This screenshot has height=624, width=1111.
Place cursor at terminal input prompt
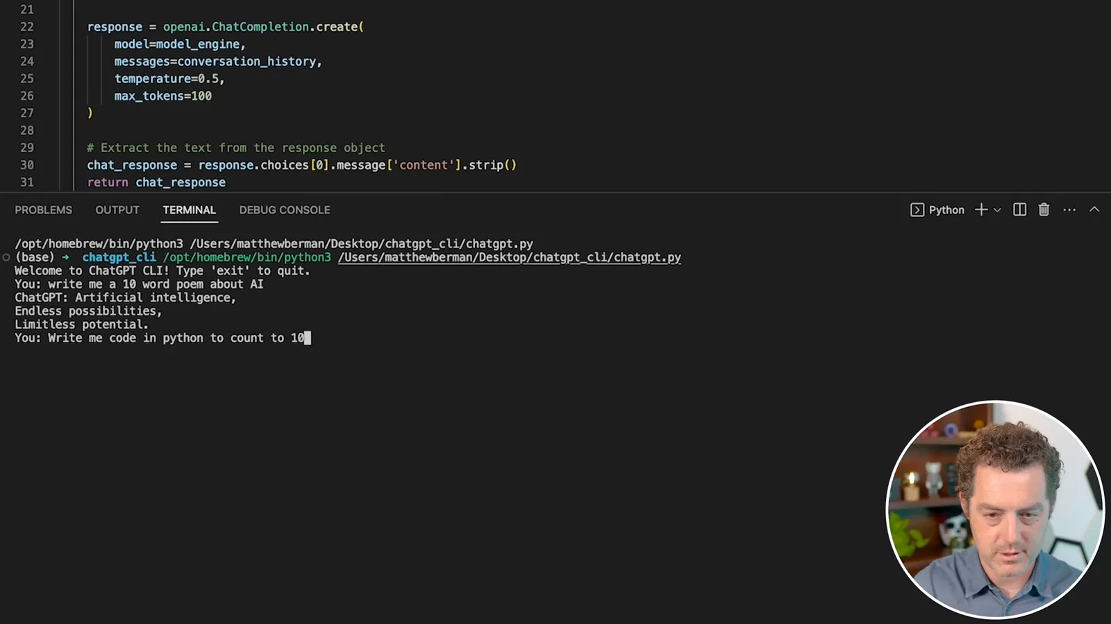pyautogui.click(x=308, y=338)
